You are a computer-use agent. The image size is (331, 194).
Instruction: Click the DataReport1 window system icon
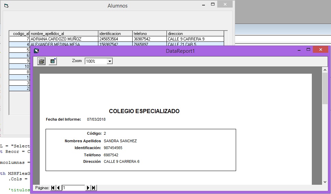pos(36,51)
